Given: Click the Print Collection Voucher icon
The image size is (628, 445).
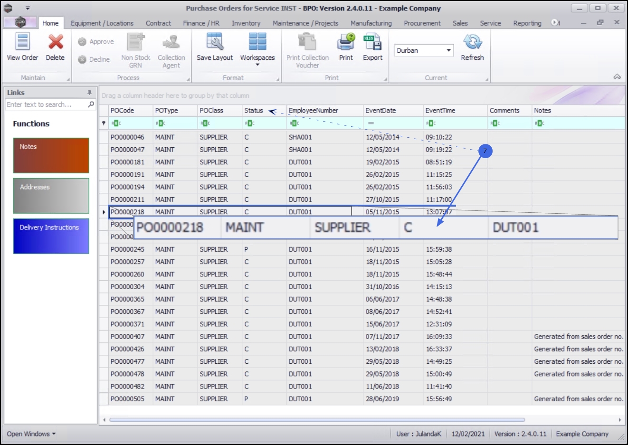Looking at the screenshot, I should pyautogui.click(x=307, y=42).
